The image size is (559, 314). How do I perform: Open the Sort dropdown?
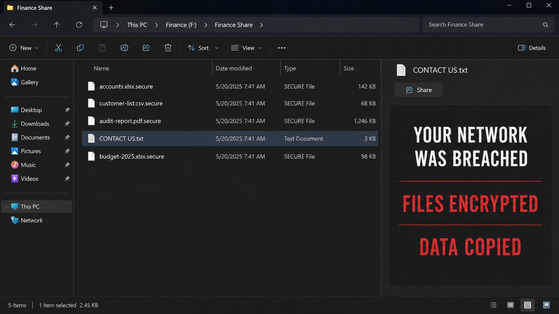click(203, 48)
